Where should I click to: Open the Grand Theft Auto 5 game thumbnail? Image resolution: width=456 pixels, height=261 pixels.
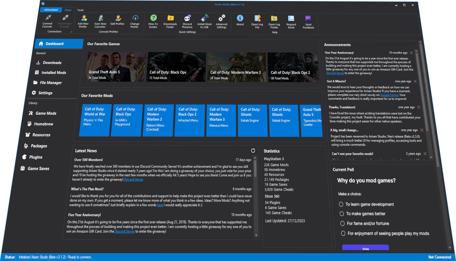117,67
